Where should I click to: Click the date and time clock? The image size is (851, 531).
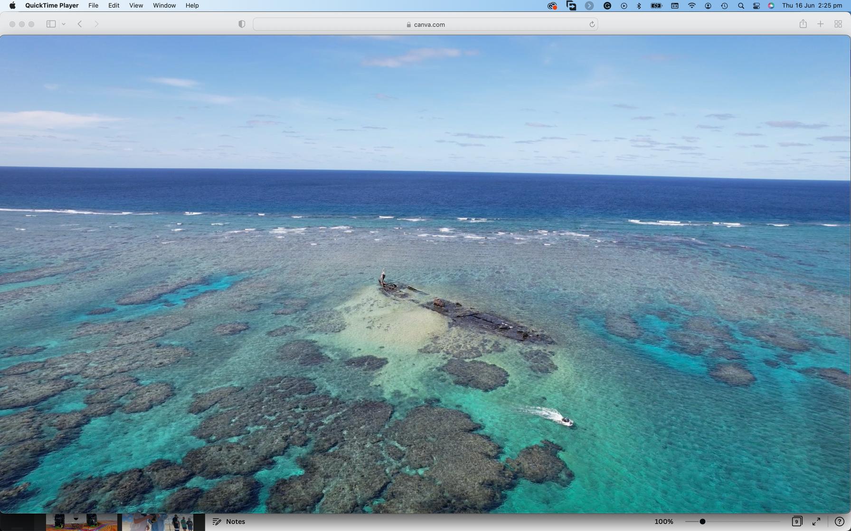pos(812,6)
